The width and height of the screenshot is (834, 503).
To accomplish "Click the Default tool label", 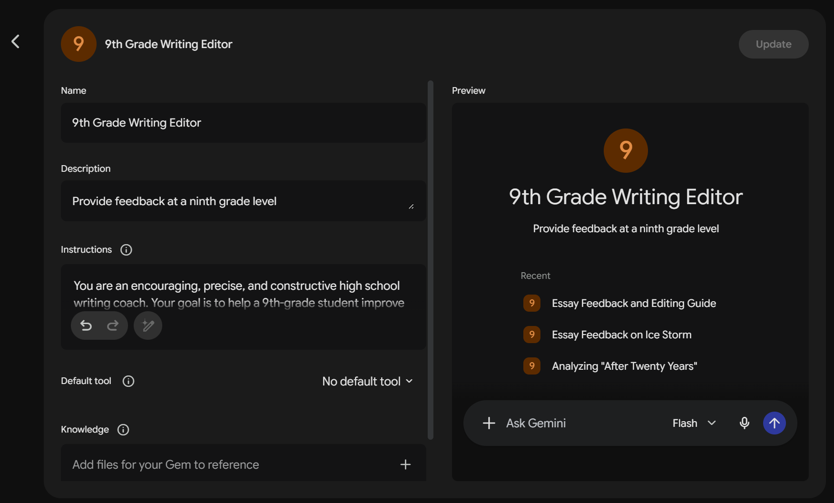I will 86,381.
